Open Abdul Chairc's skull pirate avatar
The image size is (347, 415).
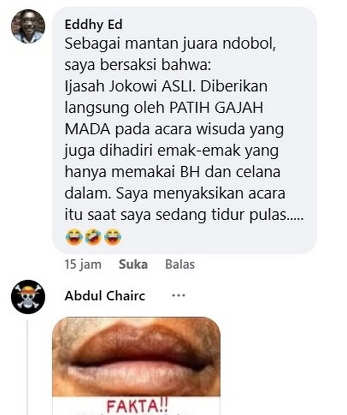(28, 297)
